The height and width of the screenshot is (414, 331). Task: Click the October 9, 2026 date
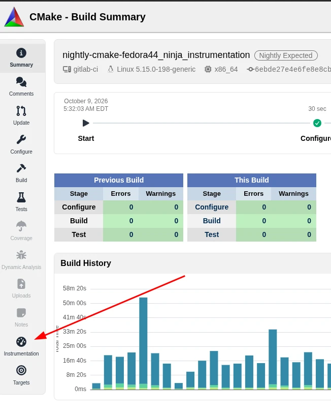[x=86, y=101]
